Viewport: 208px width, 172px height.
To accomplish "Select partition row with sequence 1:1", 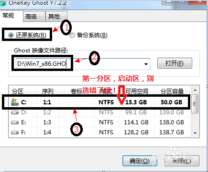I will pos(99,102).
